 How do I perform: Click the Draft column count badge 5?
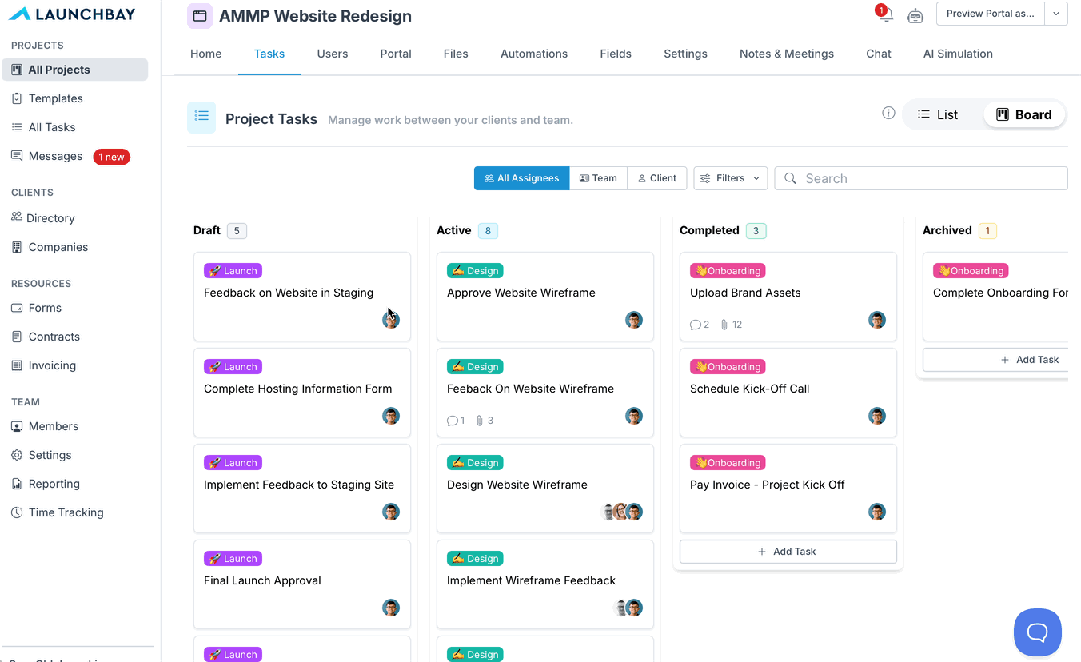[x=237, y=231]
